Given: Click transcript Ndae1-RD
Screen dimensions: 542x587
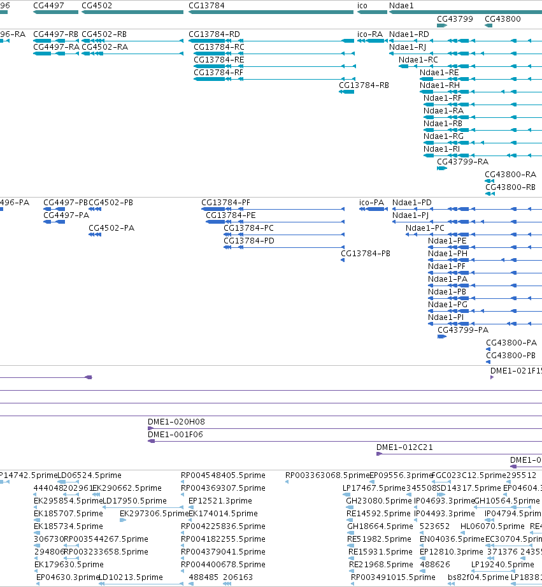Looking at the screenshot, I should 466,41.
